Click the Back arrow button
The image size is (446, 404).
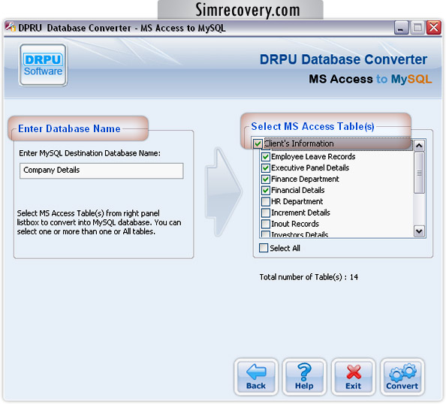(x=256, y=377)
